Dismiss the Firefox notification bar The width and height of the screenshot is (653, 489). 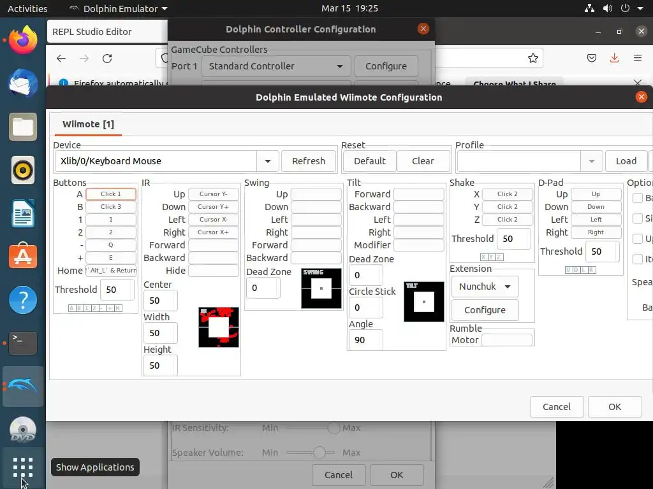tap(638, 83)
